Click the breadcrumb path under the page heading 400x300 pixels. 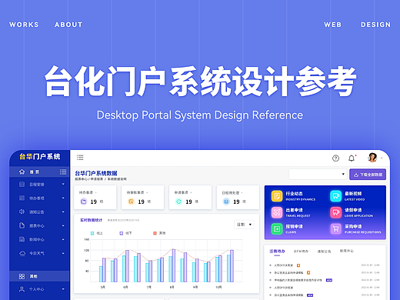click(101, 179)
